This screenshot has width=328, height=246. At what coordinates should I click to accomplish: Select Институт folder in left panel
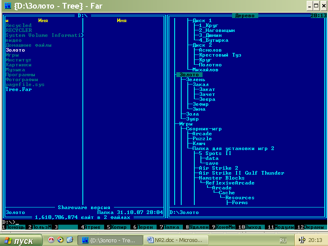(18, 60)
